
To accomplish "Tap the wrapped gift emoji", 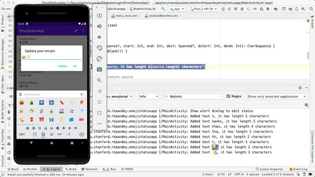I will 51,119.
